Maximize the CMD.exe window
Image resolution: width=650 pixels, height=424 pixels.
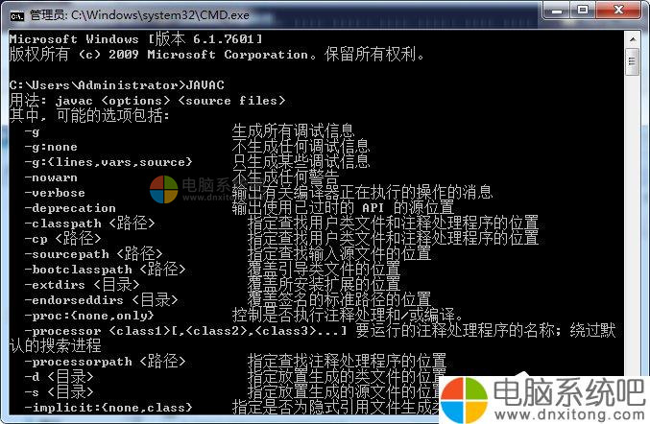coord(583,10)
